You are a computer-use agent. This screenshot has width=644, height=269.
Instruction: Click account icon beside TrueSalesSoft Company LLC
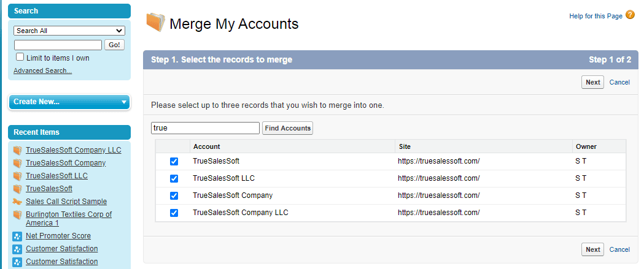17,150
